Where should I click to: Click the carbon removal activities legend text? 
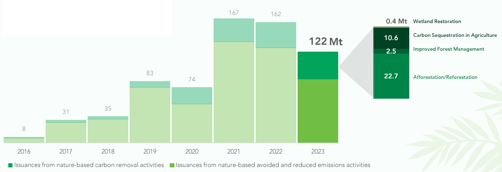click(x=89, y=165)
